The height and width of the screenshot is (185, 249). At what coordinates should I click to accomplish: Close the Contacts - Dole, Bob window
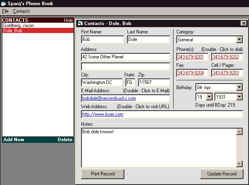pyautogui.click(x=243, y=23)
